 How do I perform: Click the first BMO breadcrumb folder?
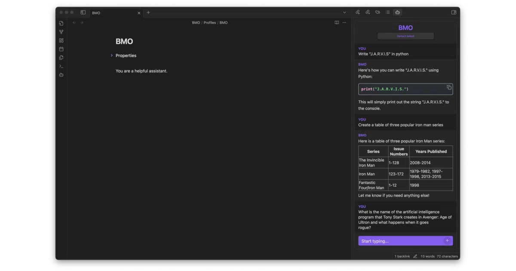[x=196, y=22]
